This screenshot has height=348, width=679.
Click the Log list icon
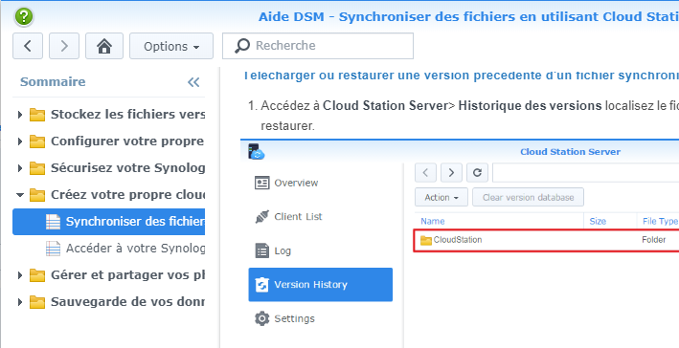tap(262, 250)
